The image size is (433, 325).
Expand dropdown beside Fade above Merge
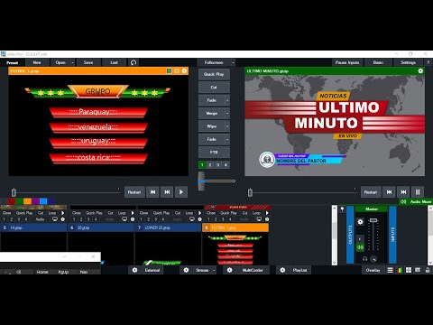227,100
